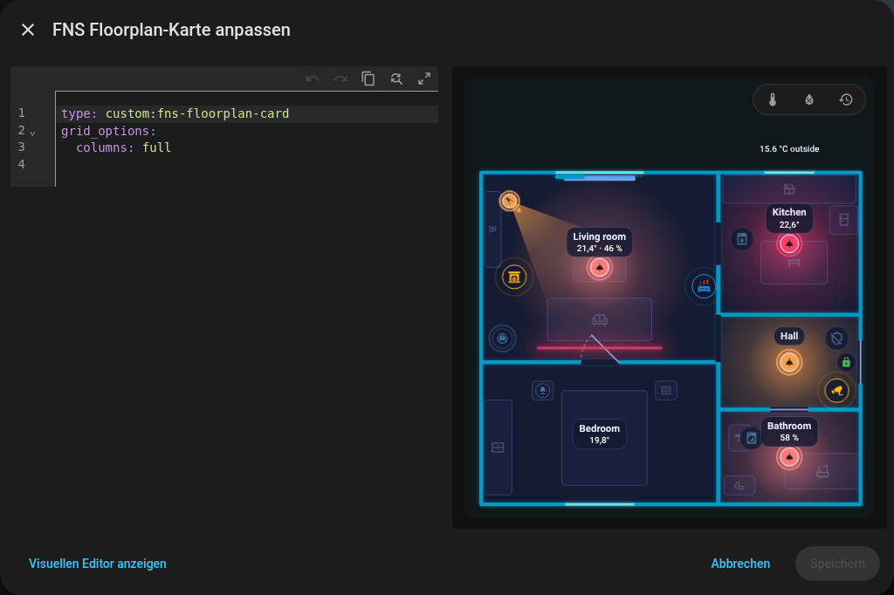Close the FNS Floorplan card editor dialog
Viewport: 894px width, 595px height.
pos(28,30)
